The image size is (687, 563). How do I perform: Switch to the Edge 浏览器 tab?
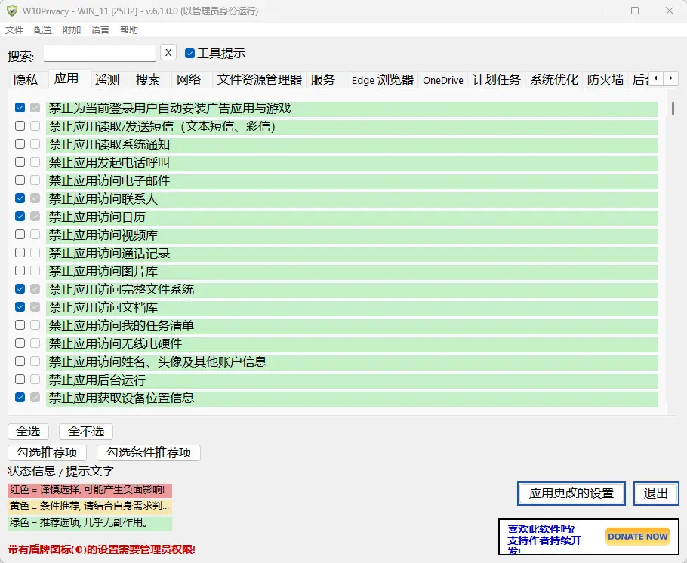click(383, 80)
